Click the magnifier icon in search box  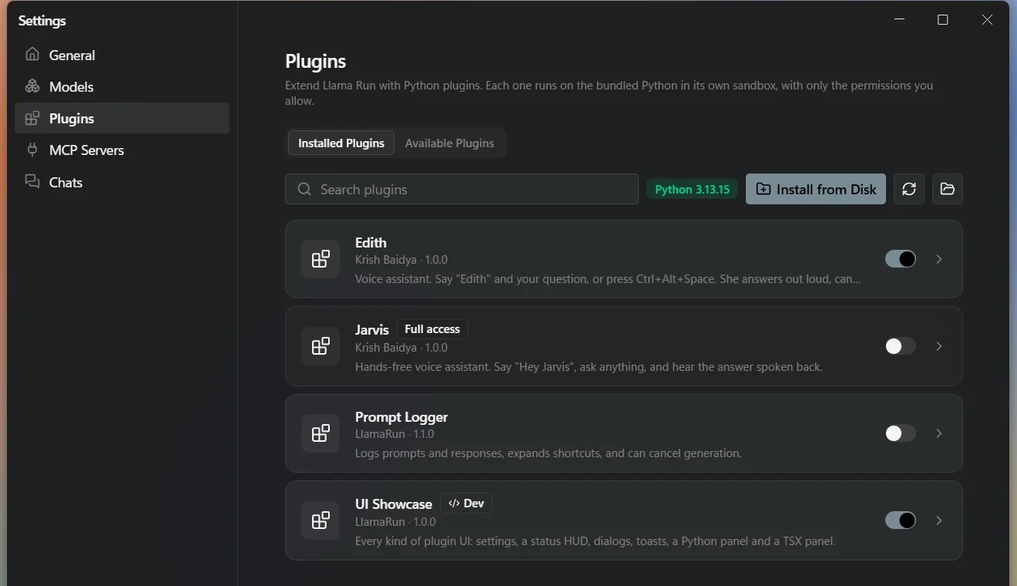coord(304,189)
